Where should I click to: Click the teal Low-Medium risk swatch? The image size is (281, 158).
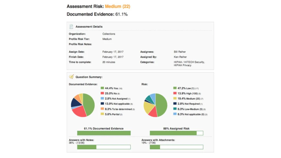175,109
